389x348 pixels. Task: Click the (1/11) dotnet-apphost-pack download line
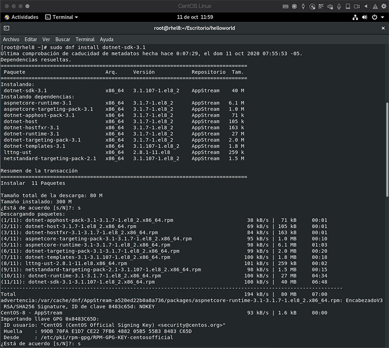tap(164, 220)
